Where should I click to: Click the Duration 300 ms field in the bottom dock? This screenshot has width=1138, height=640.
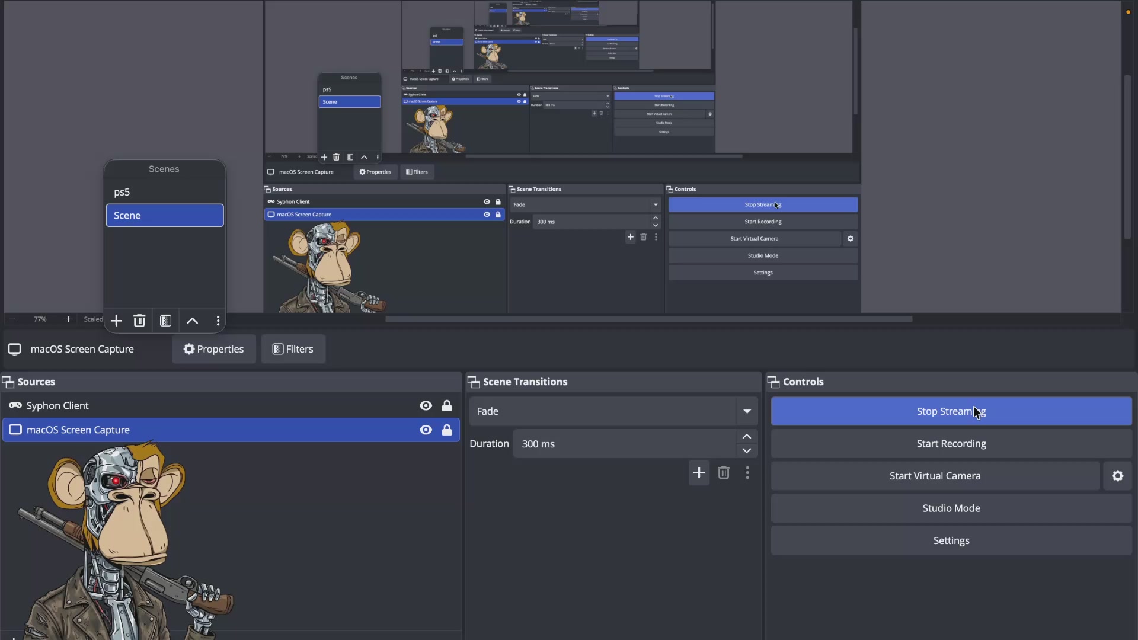tap(624, 444)
